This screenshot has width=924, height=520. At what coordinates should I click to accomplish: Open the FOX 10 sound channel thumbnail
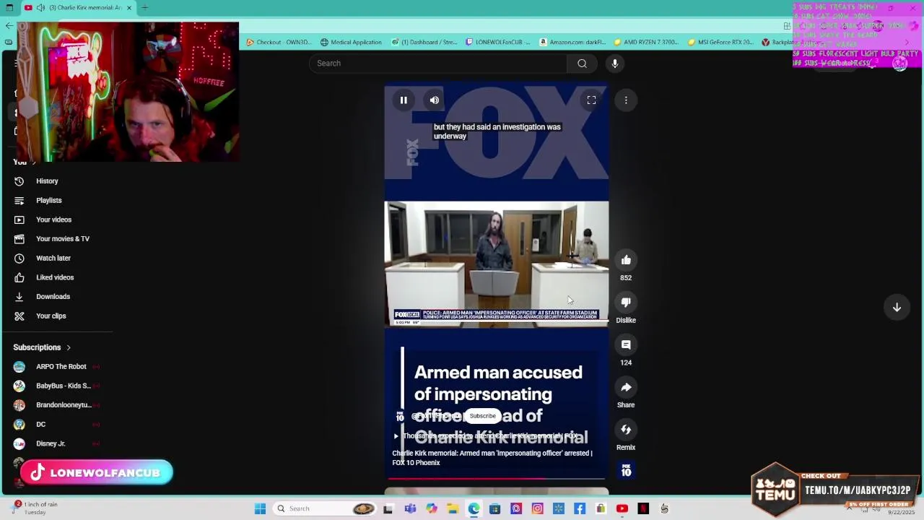[626, 471]
